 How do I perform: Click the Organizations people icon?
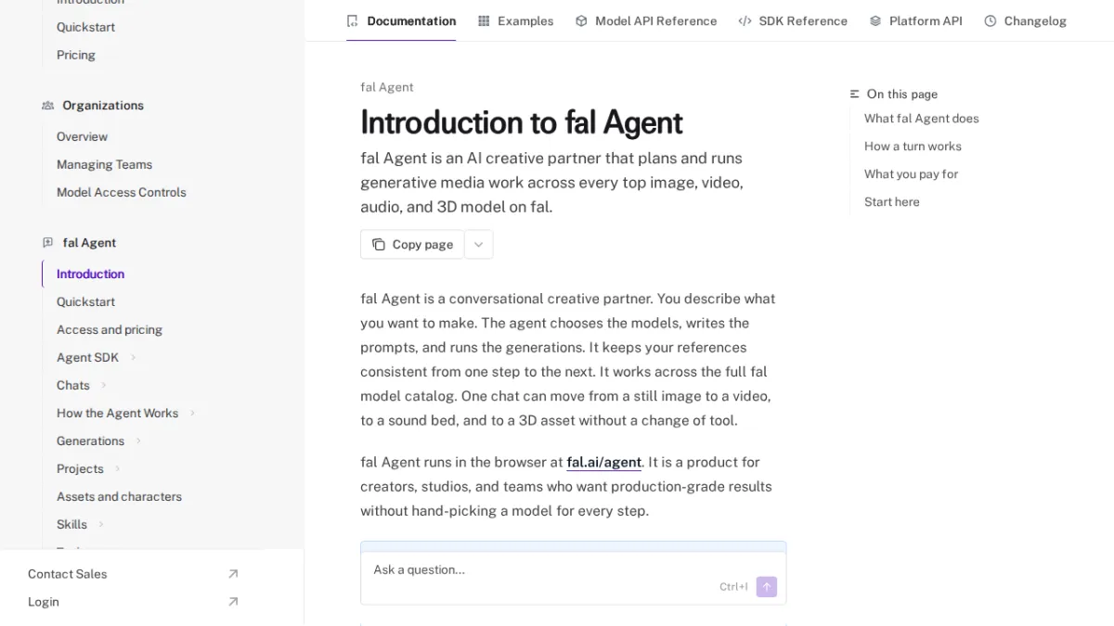point(48,106)
